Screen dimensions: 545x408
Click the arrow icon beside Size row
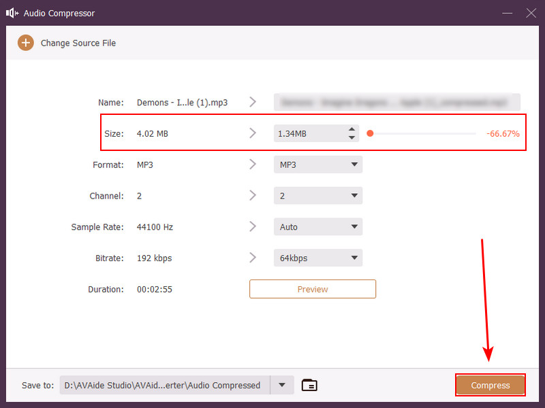pos(253,133)
